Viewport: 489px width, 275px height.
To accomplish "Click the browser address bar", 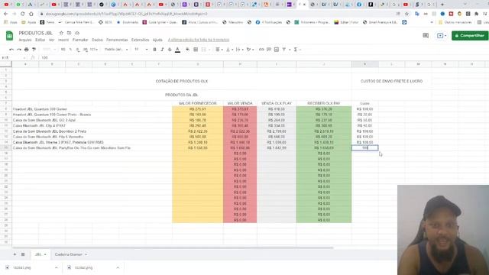I will (x=219, y=14).
